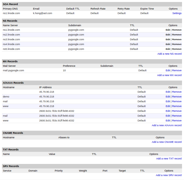The height and width of the screenshot is (180, 184).
Task: Remove the blank-hostname IPv6 record
Action: point(177,111)
